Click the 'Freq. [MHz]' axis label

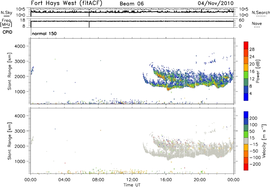[6, 23]
